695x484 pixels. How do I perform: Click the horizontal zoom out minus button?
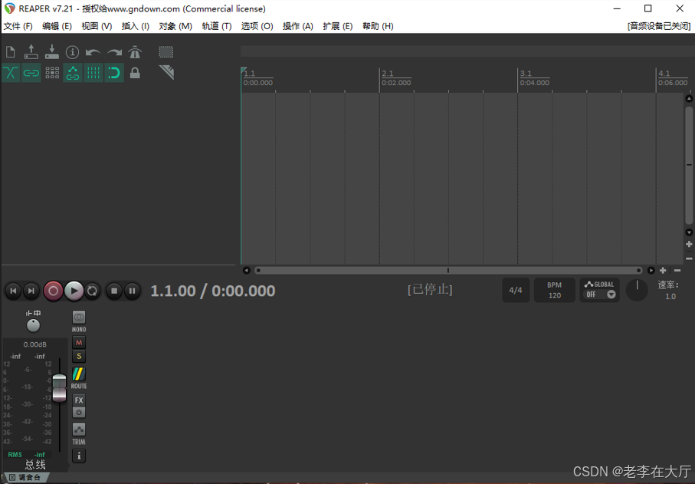[677, 270]
